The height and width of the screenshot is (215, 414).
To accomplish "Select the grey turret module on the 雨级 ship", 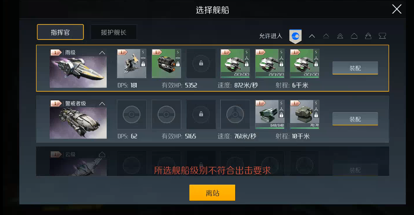I will [131, 63].
